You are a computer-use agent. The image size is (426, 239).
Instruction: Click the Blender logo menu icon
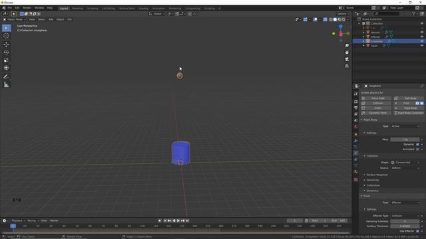tap(4, 8)
